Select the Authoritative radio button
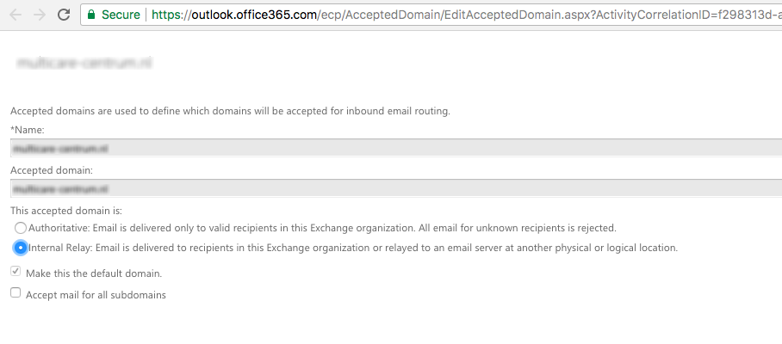Screen dimensions: 782x344 [21, 228]
